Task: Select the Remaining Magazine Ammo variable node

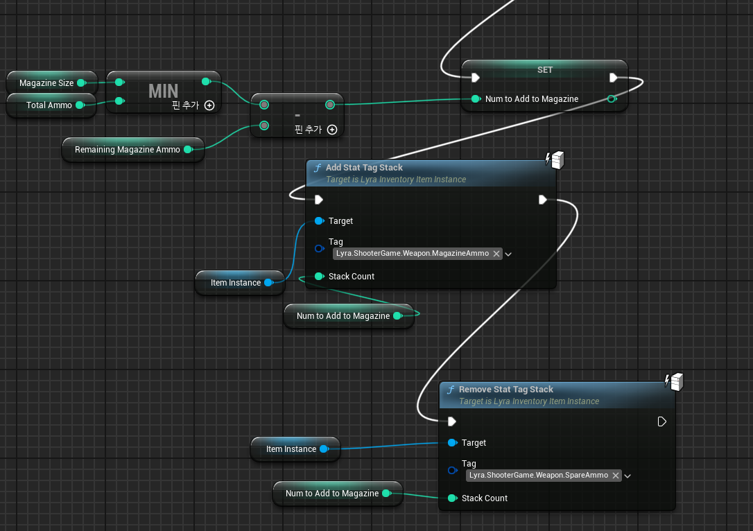Action: pyautogui.click(x=134, y=149)
